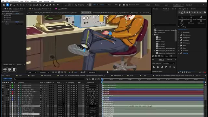Click Bake bones icon in Duik
Screen dimensions: 208x117
[x=201, y=21]
